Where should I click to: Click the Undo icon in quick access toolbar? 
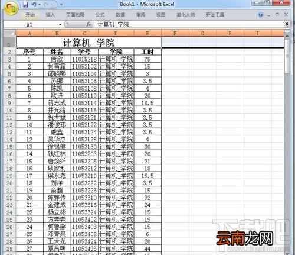[x=34, y=4]
